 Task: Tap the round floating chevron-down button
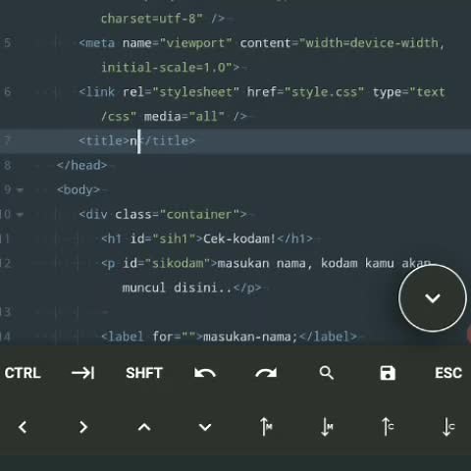433,298
